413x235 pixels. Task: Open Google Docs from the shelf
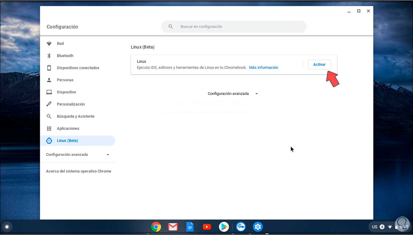tap(190, 227)
